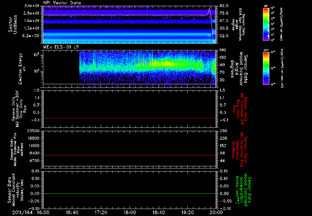This screenshot has height=216, width=312.
Task: Click the 'ESH Sun Elevation Angle degree' axis label
Action: tap(238, 24)
